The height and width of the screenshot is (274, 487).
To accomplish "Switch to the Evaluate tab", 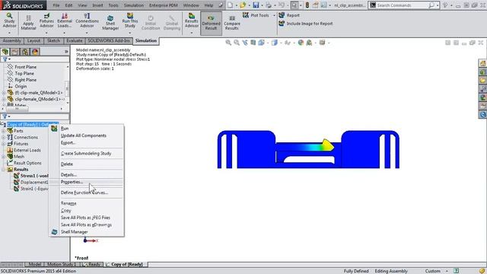I will tap(75, 40).
